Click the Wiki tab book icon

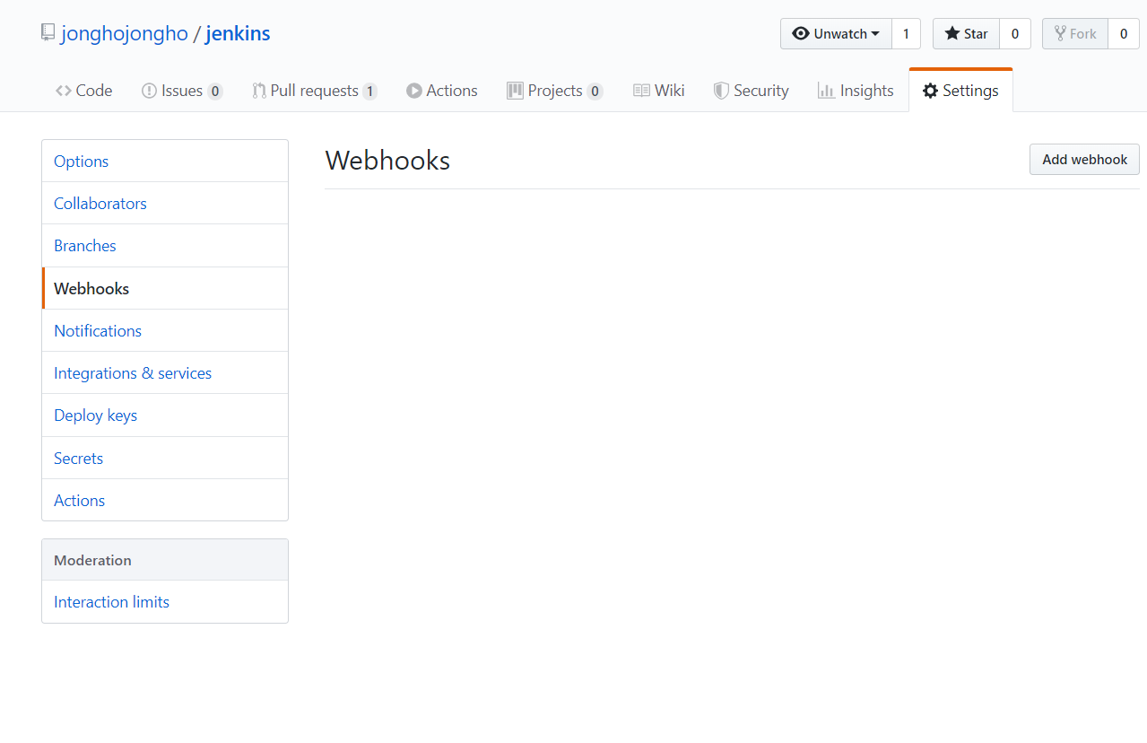[641, 91]
